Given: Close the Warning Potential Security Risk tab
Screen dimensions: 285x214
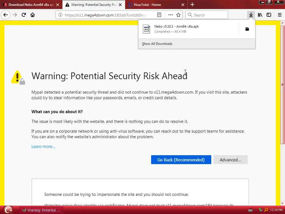Looking at the screenshot, I should pos(120,5).
